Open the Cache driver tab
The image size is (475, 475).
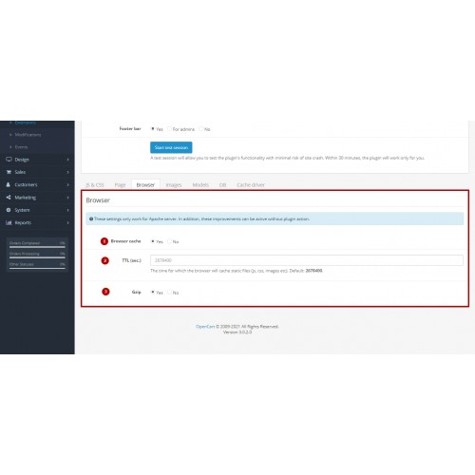tap(251, 185)
